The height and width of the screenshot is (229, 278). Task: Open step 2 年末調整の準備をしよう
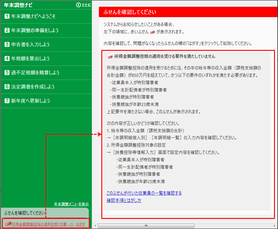(46, 30)
